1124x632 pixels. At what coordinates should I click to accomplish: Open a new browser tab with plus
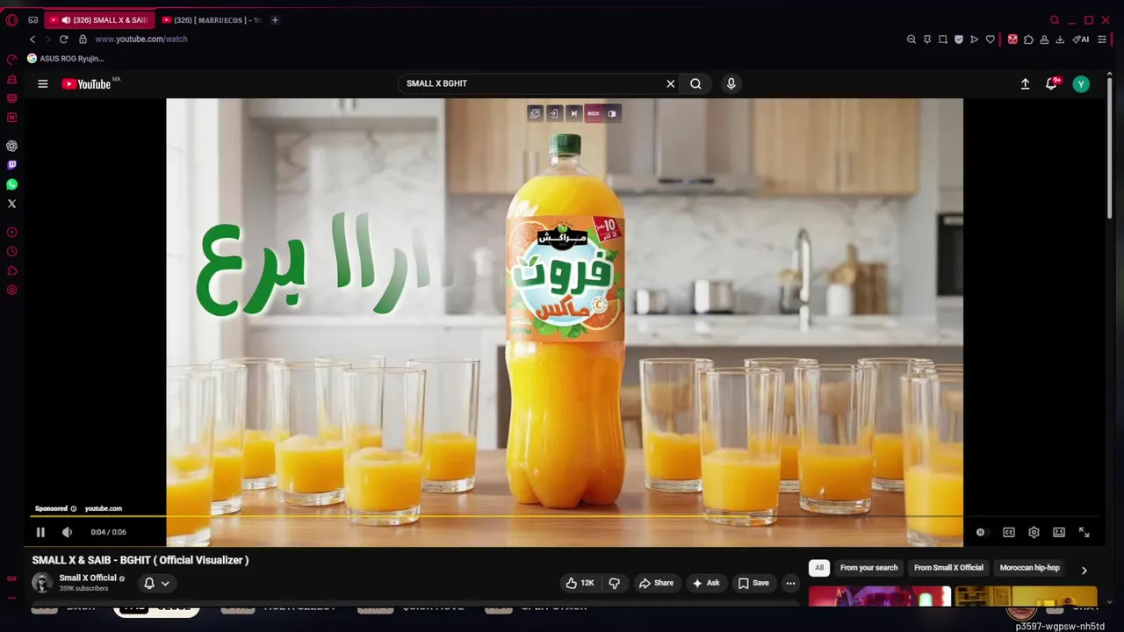coord(274,20)
